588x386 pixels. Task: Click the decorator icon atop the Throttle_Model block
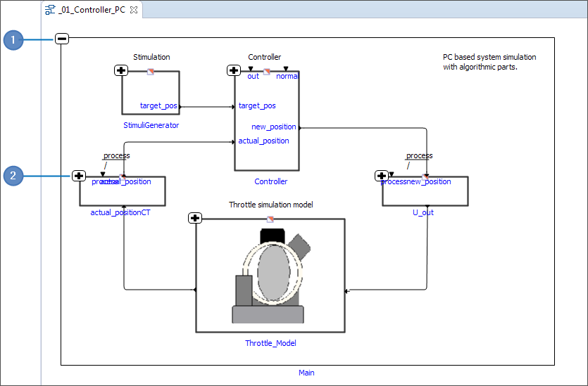pos(270,219)
